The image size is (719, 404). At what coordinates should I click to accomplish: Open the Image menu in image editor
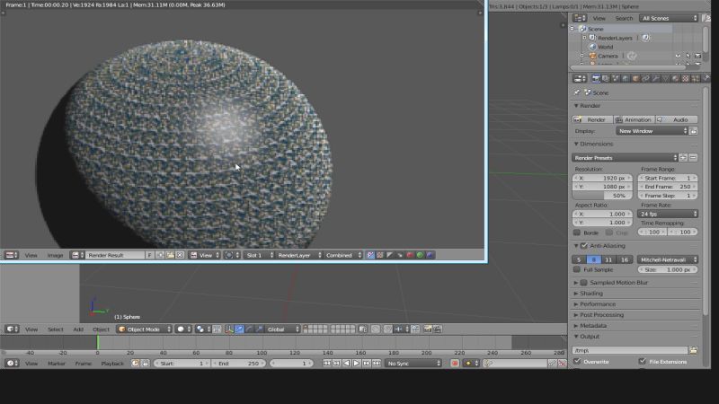coord(55,255)
